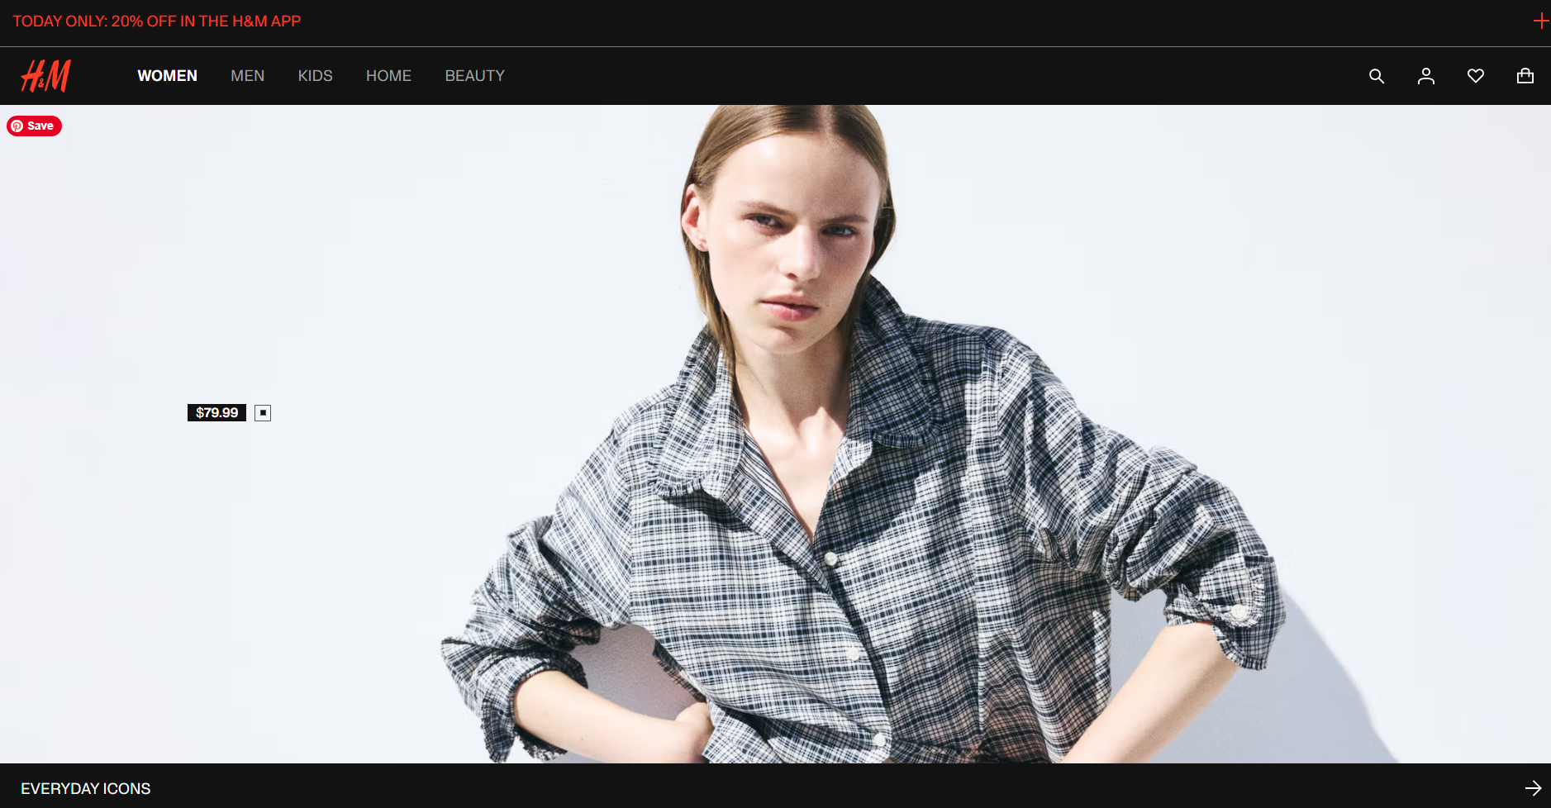The image size is (1551, 808).
Task: View favorites via the heart icon
Action: point(1476,76)
